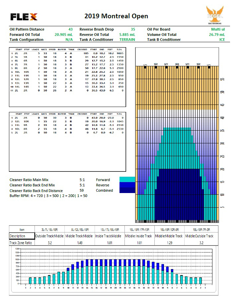Select the blue Reverse legend swatch
The height and width of the screenshot is (302, 238).
tap(127, 185)
